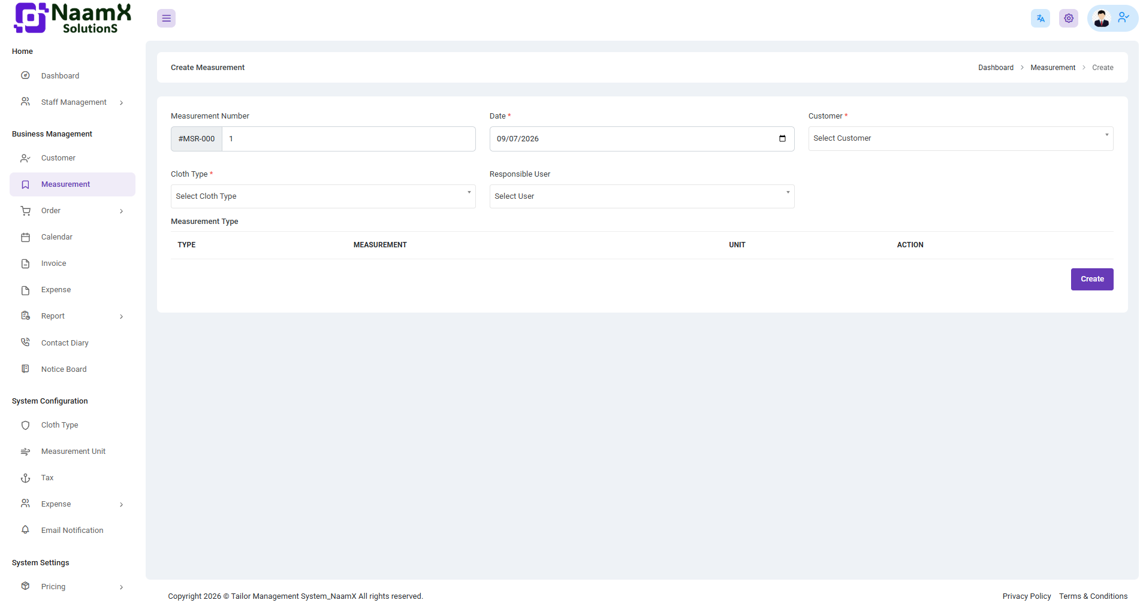Expand the system Expense submenu chevron
The height and width of the screenshot is (603, 1143).
(122, 505)
